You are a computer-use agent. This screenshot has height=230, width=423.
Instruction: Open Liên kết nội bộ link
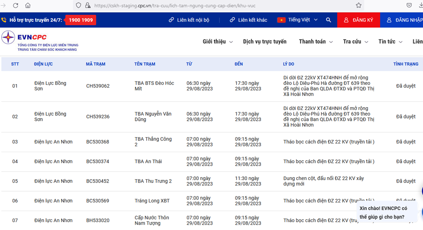click(x=189, y=20)
